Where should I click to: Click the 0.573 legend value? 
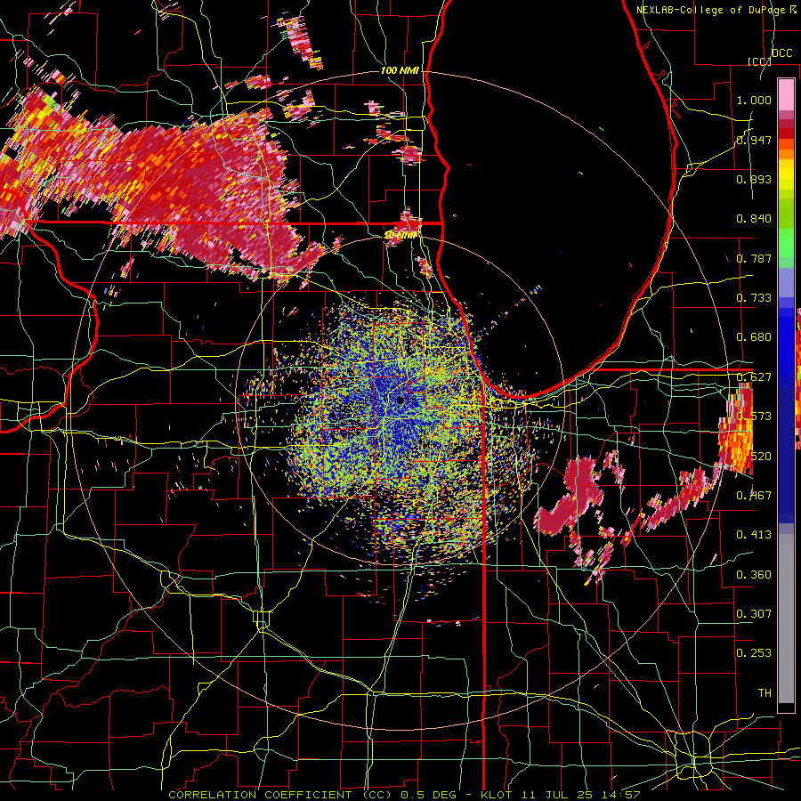click(x=754, y=417)
